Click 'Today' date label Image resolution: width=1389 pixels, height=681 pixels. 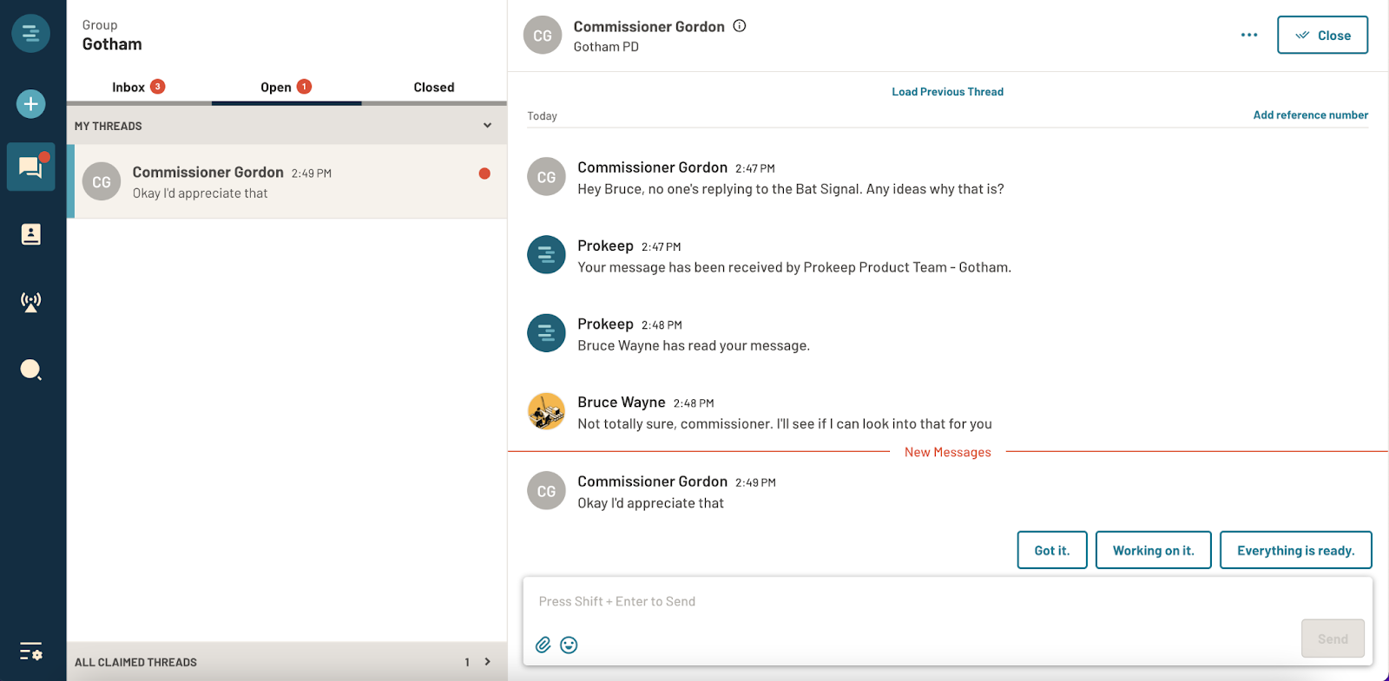[x=542, y=115]
